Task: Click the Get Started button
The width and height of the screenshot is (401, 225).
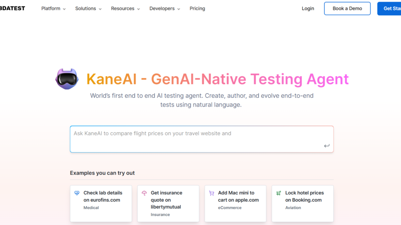Action: (390, 8)
